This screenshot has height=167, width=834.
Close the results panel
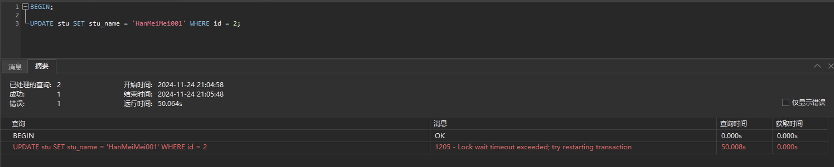[830, 66]
